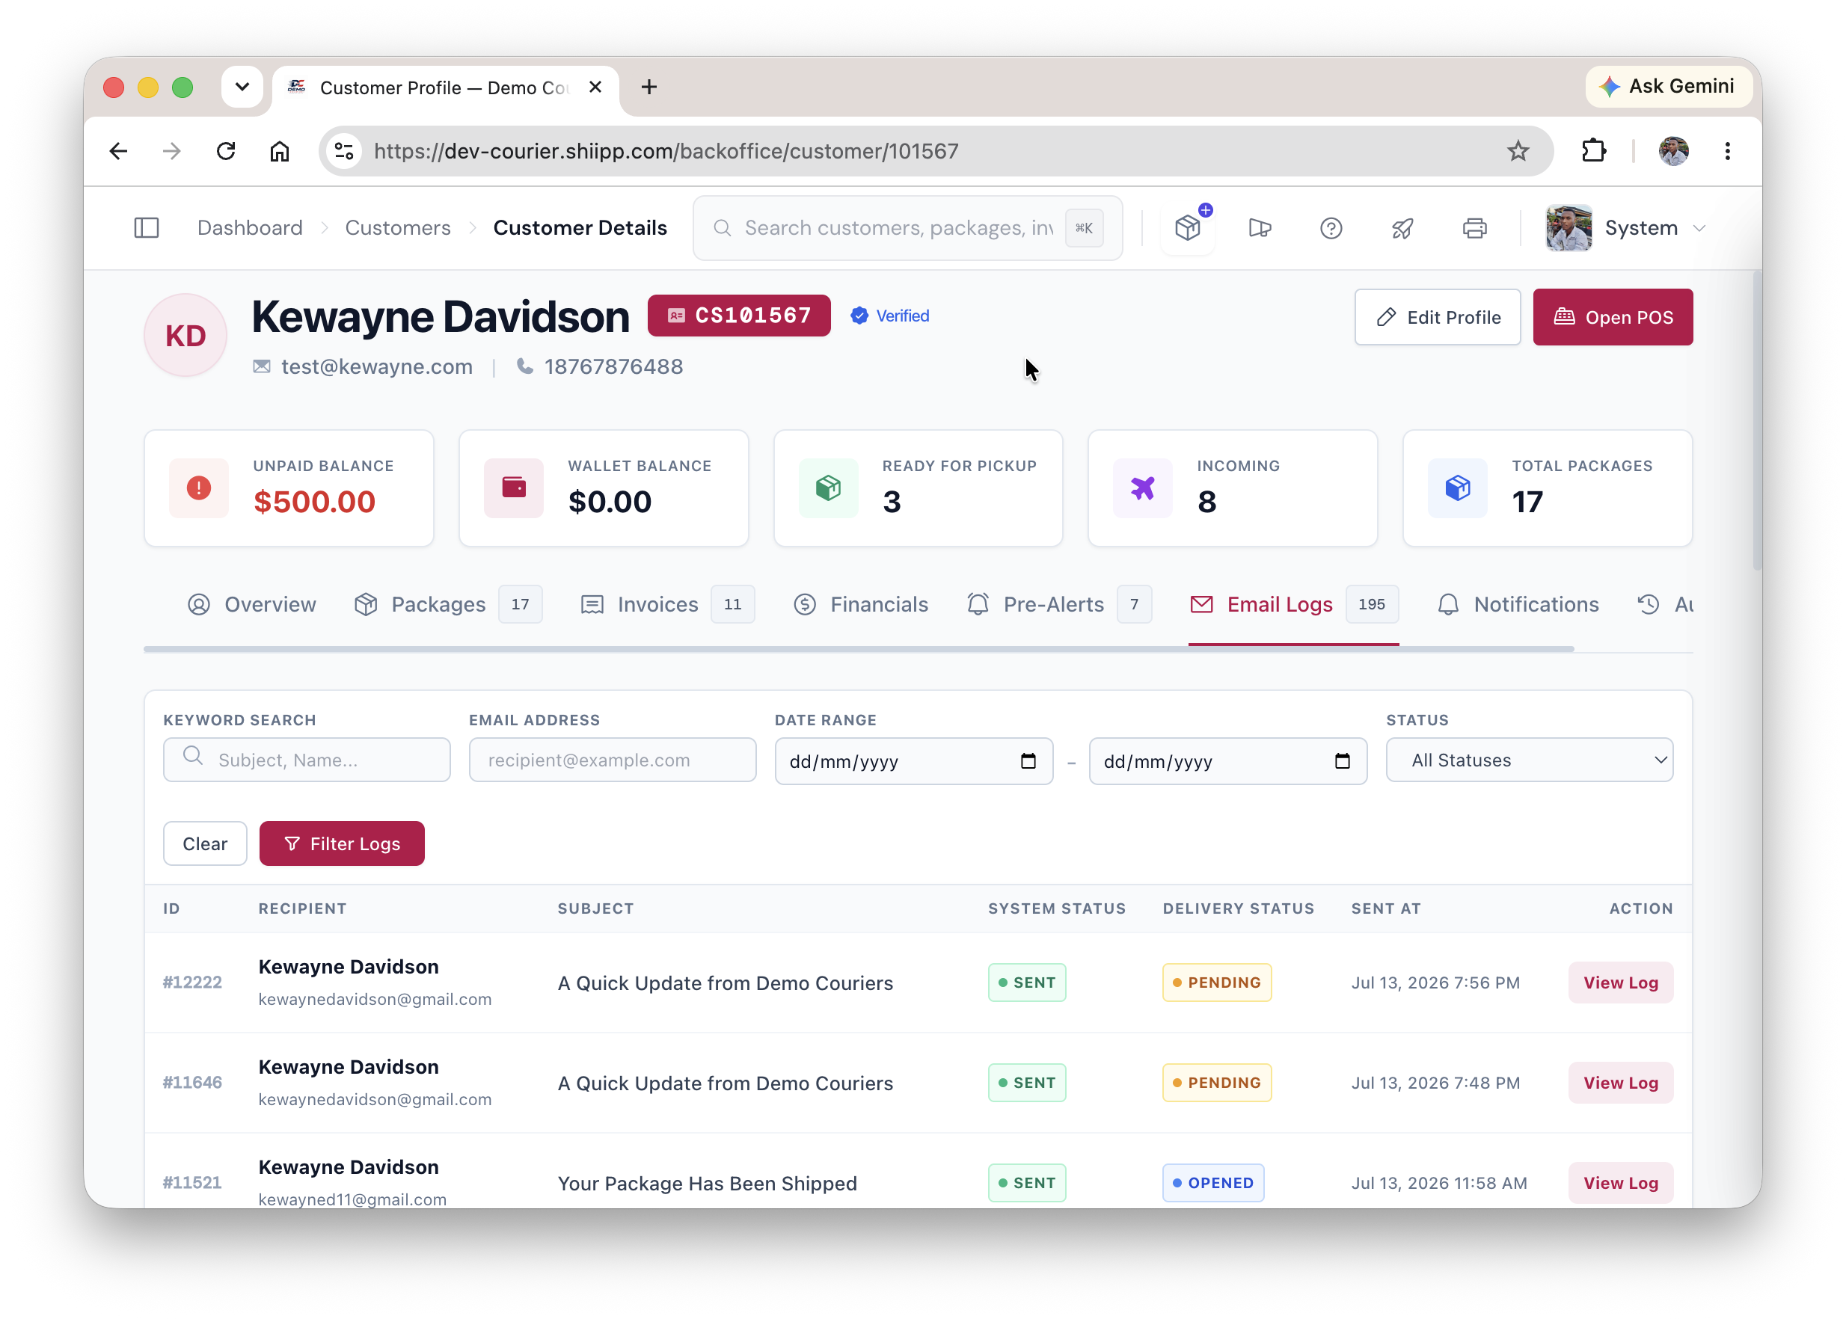Open the browser extensions puzzle icon
Viewport: 1846px width, 1319px height.
tap(1594, 151)
